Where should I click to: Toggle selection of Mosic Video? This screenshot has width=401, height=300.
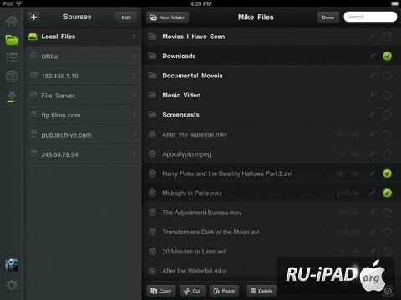click(x=387, y=95)
